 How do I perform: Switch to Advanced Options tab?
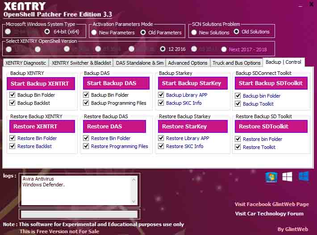(x=188, y=63)
